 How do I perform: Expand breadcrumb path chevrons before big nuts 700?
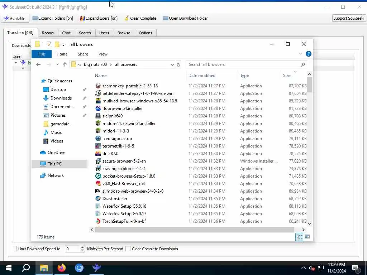80,64
